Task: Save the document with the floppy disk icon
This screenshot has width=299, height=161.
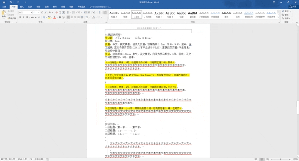Action: tap(4, 2)
